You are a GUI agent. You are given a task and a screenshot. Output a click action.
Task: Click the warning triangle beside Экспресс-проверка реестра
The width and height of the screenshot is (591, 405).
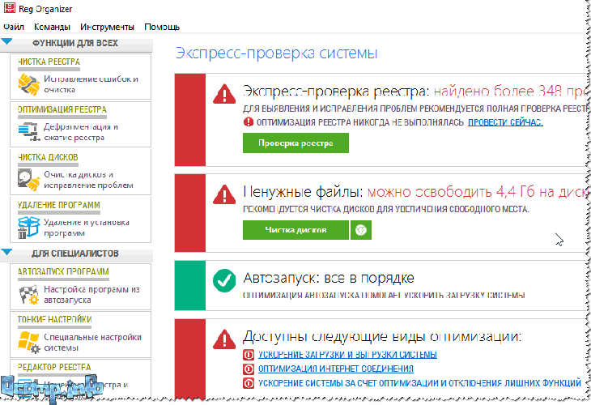tap(224, 94)
